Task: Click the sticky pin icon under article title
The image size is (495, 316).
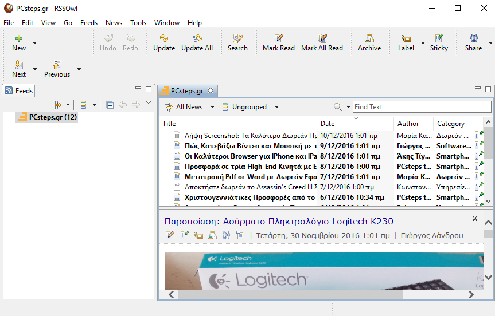Action: coord(184,235)
